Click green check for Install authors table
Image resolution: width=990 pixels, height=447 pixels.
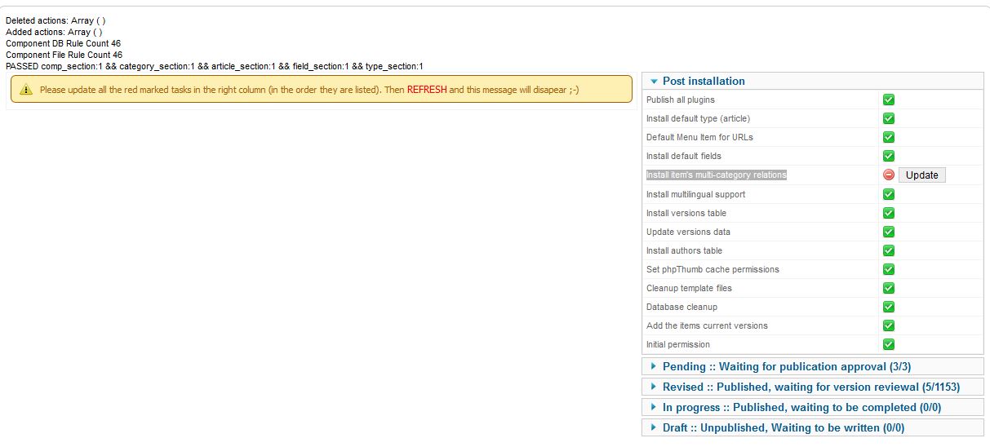[x=889, y=250]
